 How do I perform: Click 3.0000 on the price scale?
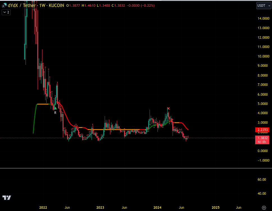point(263,123)
